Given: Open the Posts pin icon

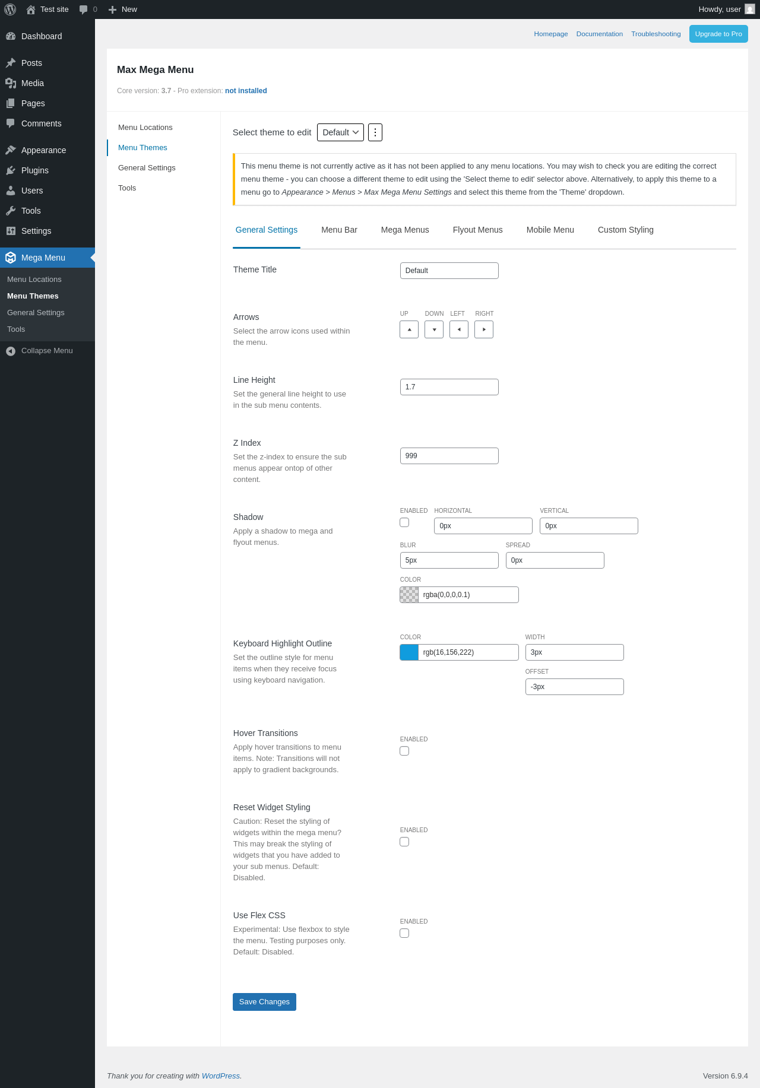Looking at the screenshot, I should click(x=11, y=63).
